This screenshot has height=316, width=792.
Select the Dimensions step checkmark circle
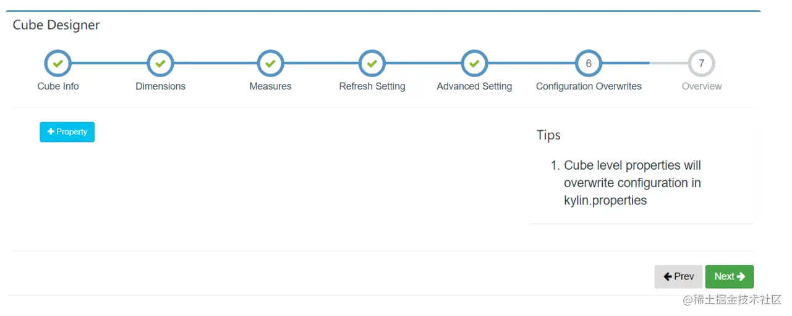160,64
